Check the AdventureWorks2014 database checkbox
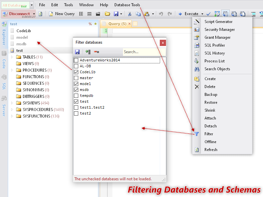The height and width of the screenshot is (197, 263). pyautogui.click(x=76, y=60)
